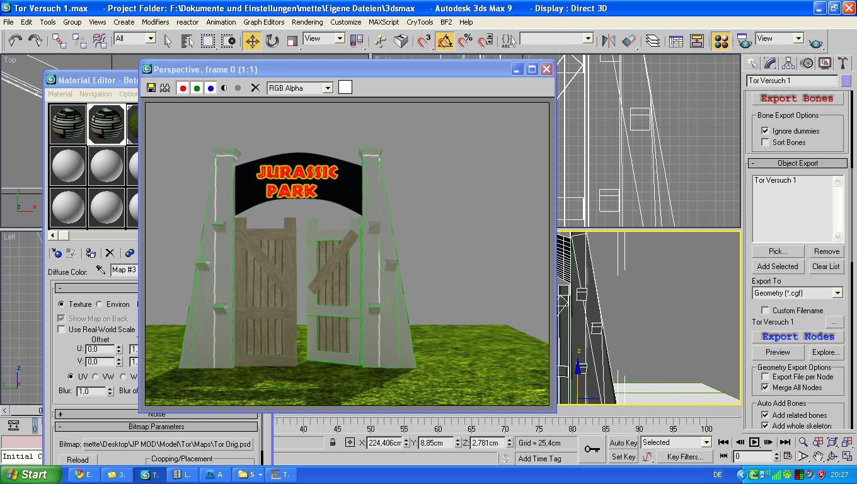Viewport: 857px width, 484px height.
Task: Click the Export Nodes button
Action: [798, 337]
